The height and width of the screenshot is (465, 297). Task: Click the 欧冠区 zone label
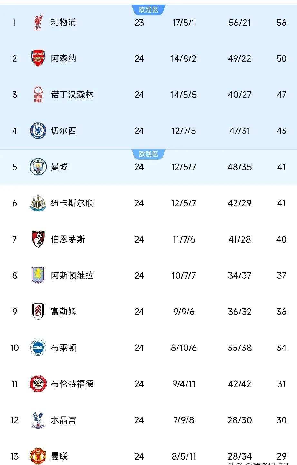point(148,10)
